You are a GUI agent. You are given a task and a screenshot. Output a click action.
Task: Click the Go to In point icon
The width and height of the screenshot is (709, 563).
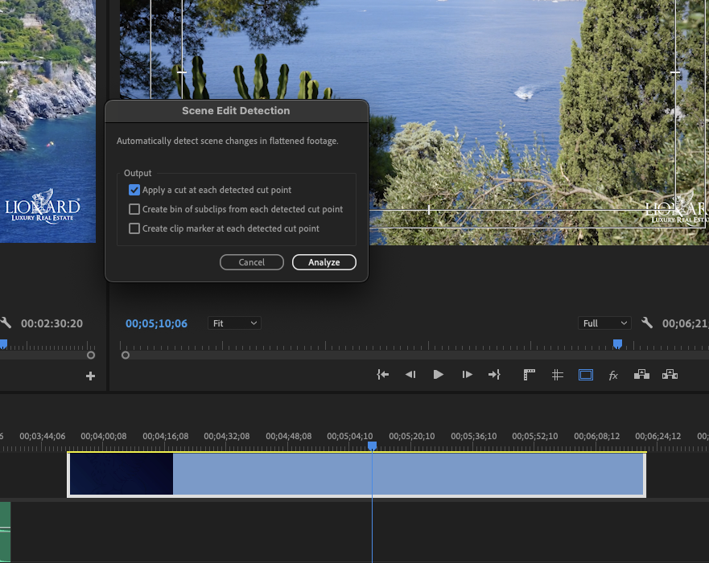pyautogui.click(x=382, y=374)
